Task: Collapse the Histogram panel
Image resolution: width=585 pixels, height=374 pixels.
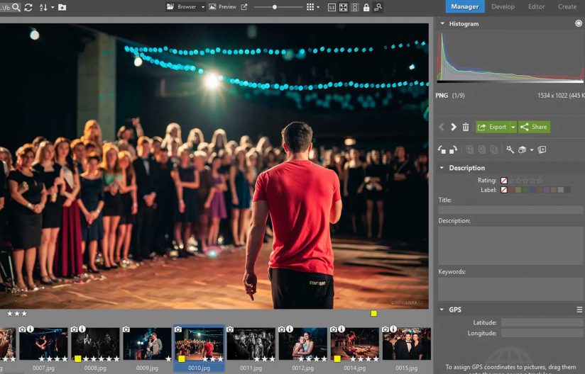Action: click(x=442, y=23)
